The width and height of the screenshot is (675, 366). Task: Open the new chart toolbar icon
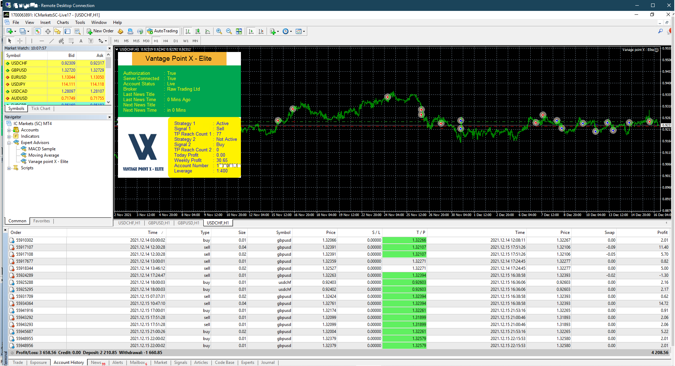[x=11, y=31]
